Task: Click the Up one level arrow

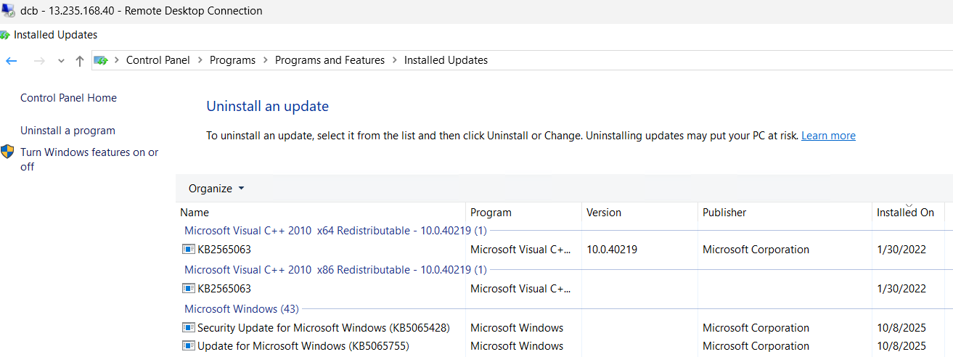Action: (80, 61)
